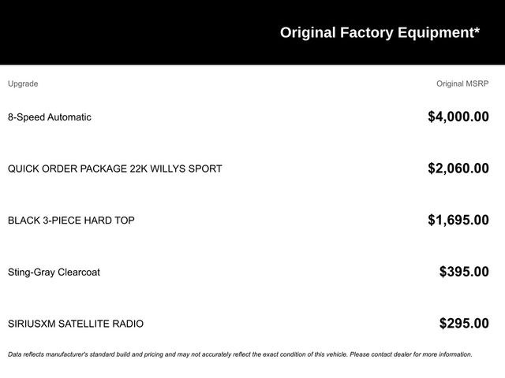Viewport: 505px width, 378px height.
Task: Select the Original MSRP column header
Action: (462, 83)
